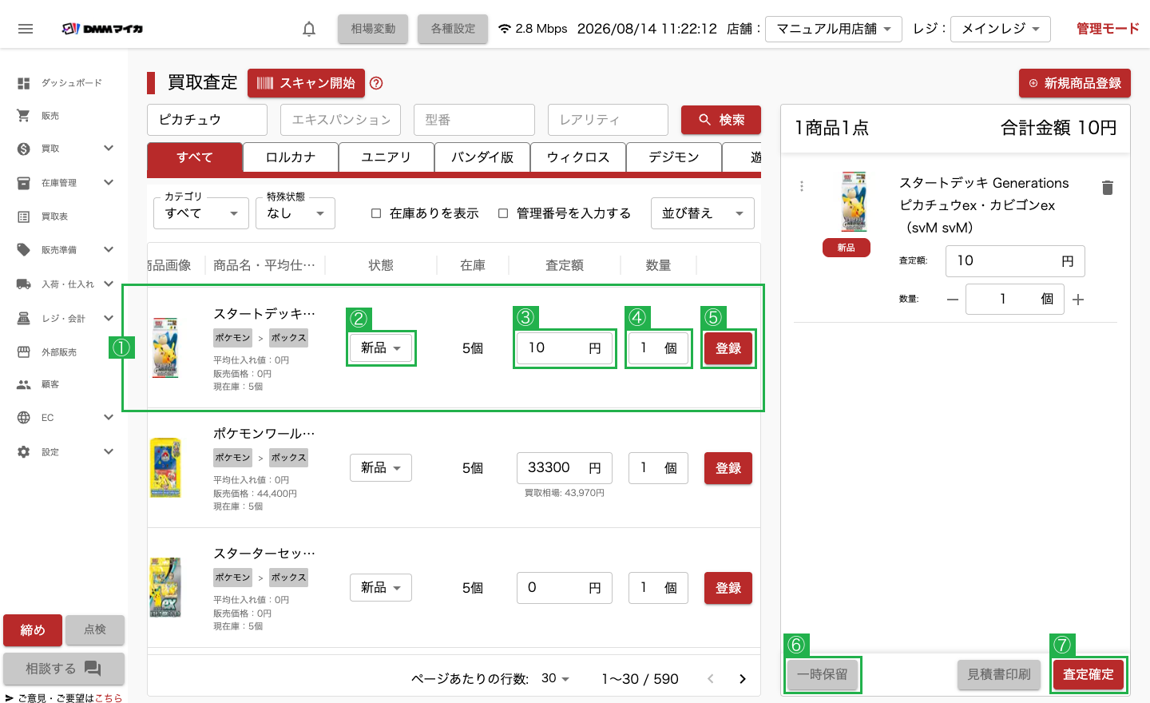Click the three-dot drag handle on cart item

[802, 186]
